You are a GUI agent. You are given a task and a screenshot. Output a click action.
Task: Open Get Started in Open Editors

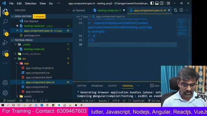point(31,21)
